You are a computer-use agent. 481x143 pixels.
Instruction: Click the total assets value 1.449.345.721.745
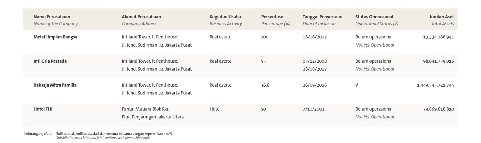pyautogui.click(x=435, y=85)
